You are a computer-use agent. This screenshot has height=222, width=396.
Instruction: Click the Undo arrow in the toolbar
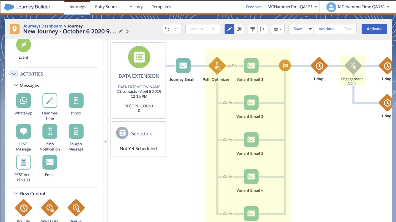point(167,29)
